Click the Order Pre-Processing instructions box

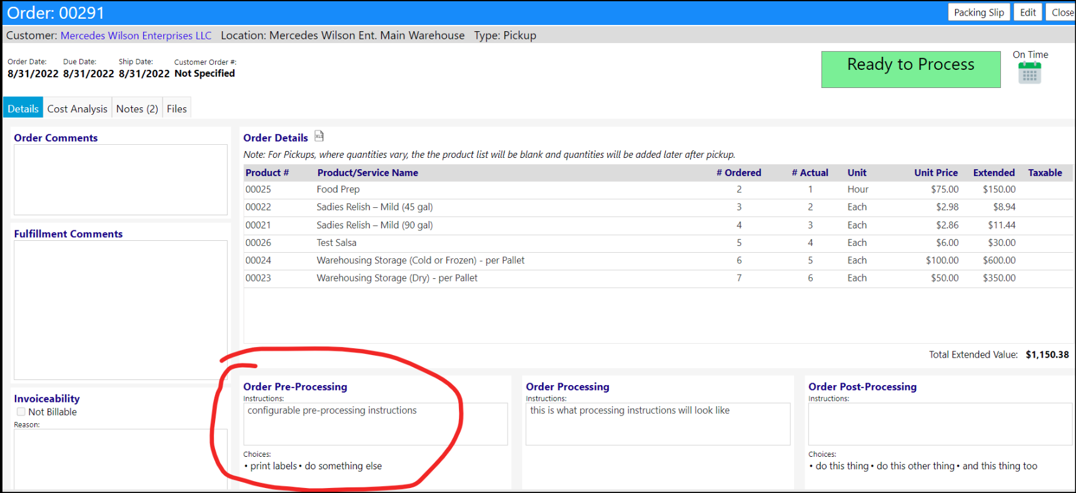tap(375, 424)
